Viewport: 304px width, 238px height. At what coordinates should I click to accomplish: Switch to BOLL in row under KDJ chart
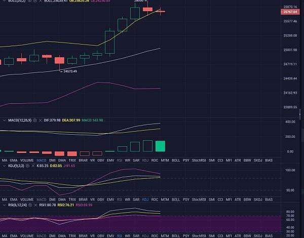[x=176, y=200]
